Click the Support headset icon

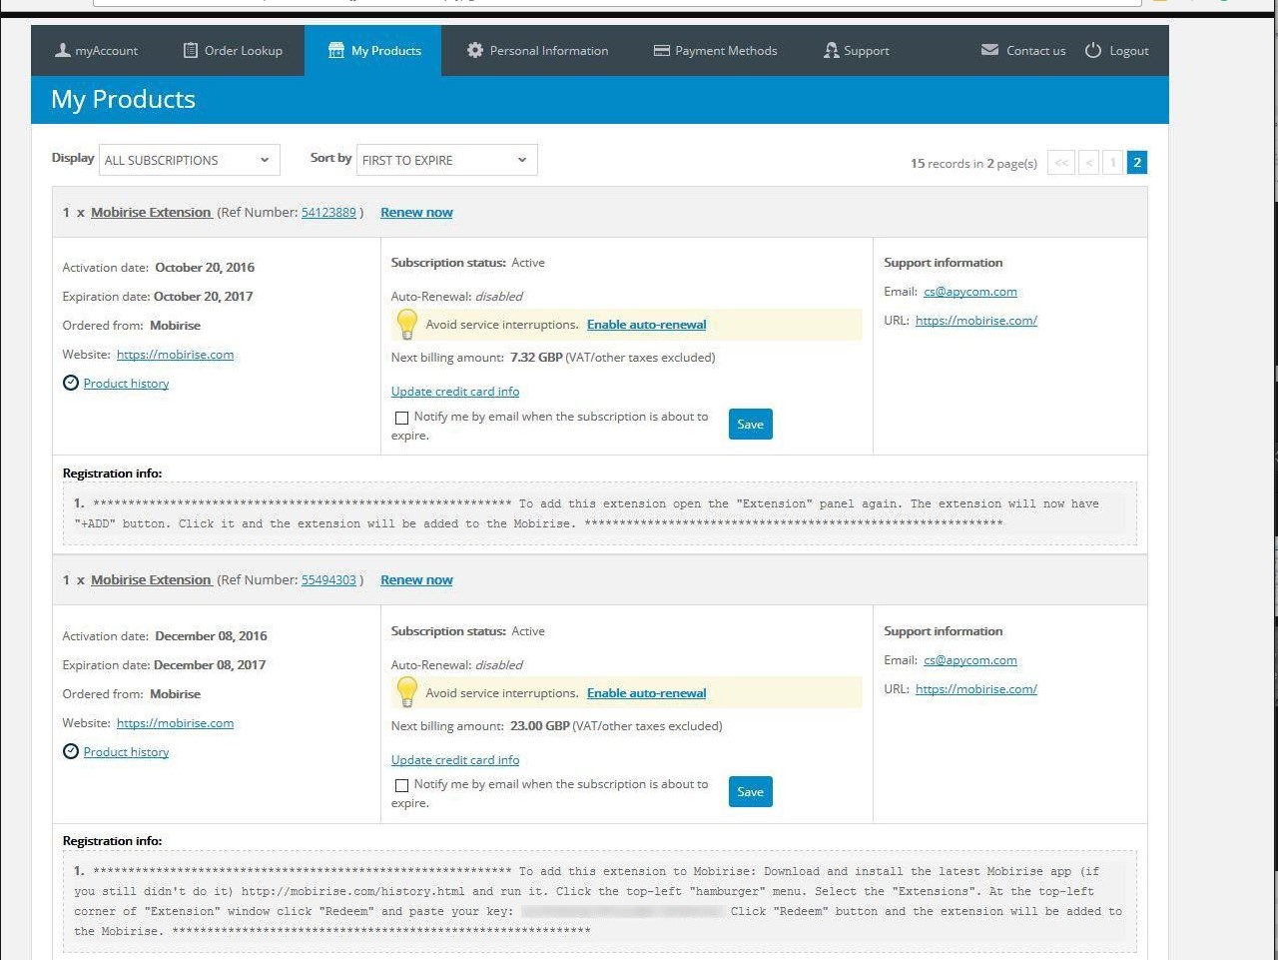point(831,50)
